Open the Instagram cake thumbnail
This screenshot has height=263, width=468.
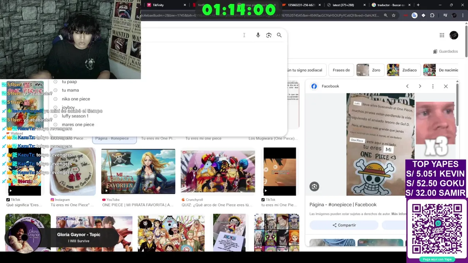pyautogui.click(x=73, y=172)
